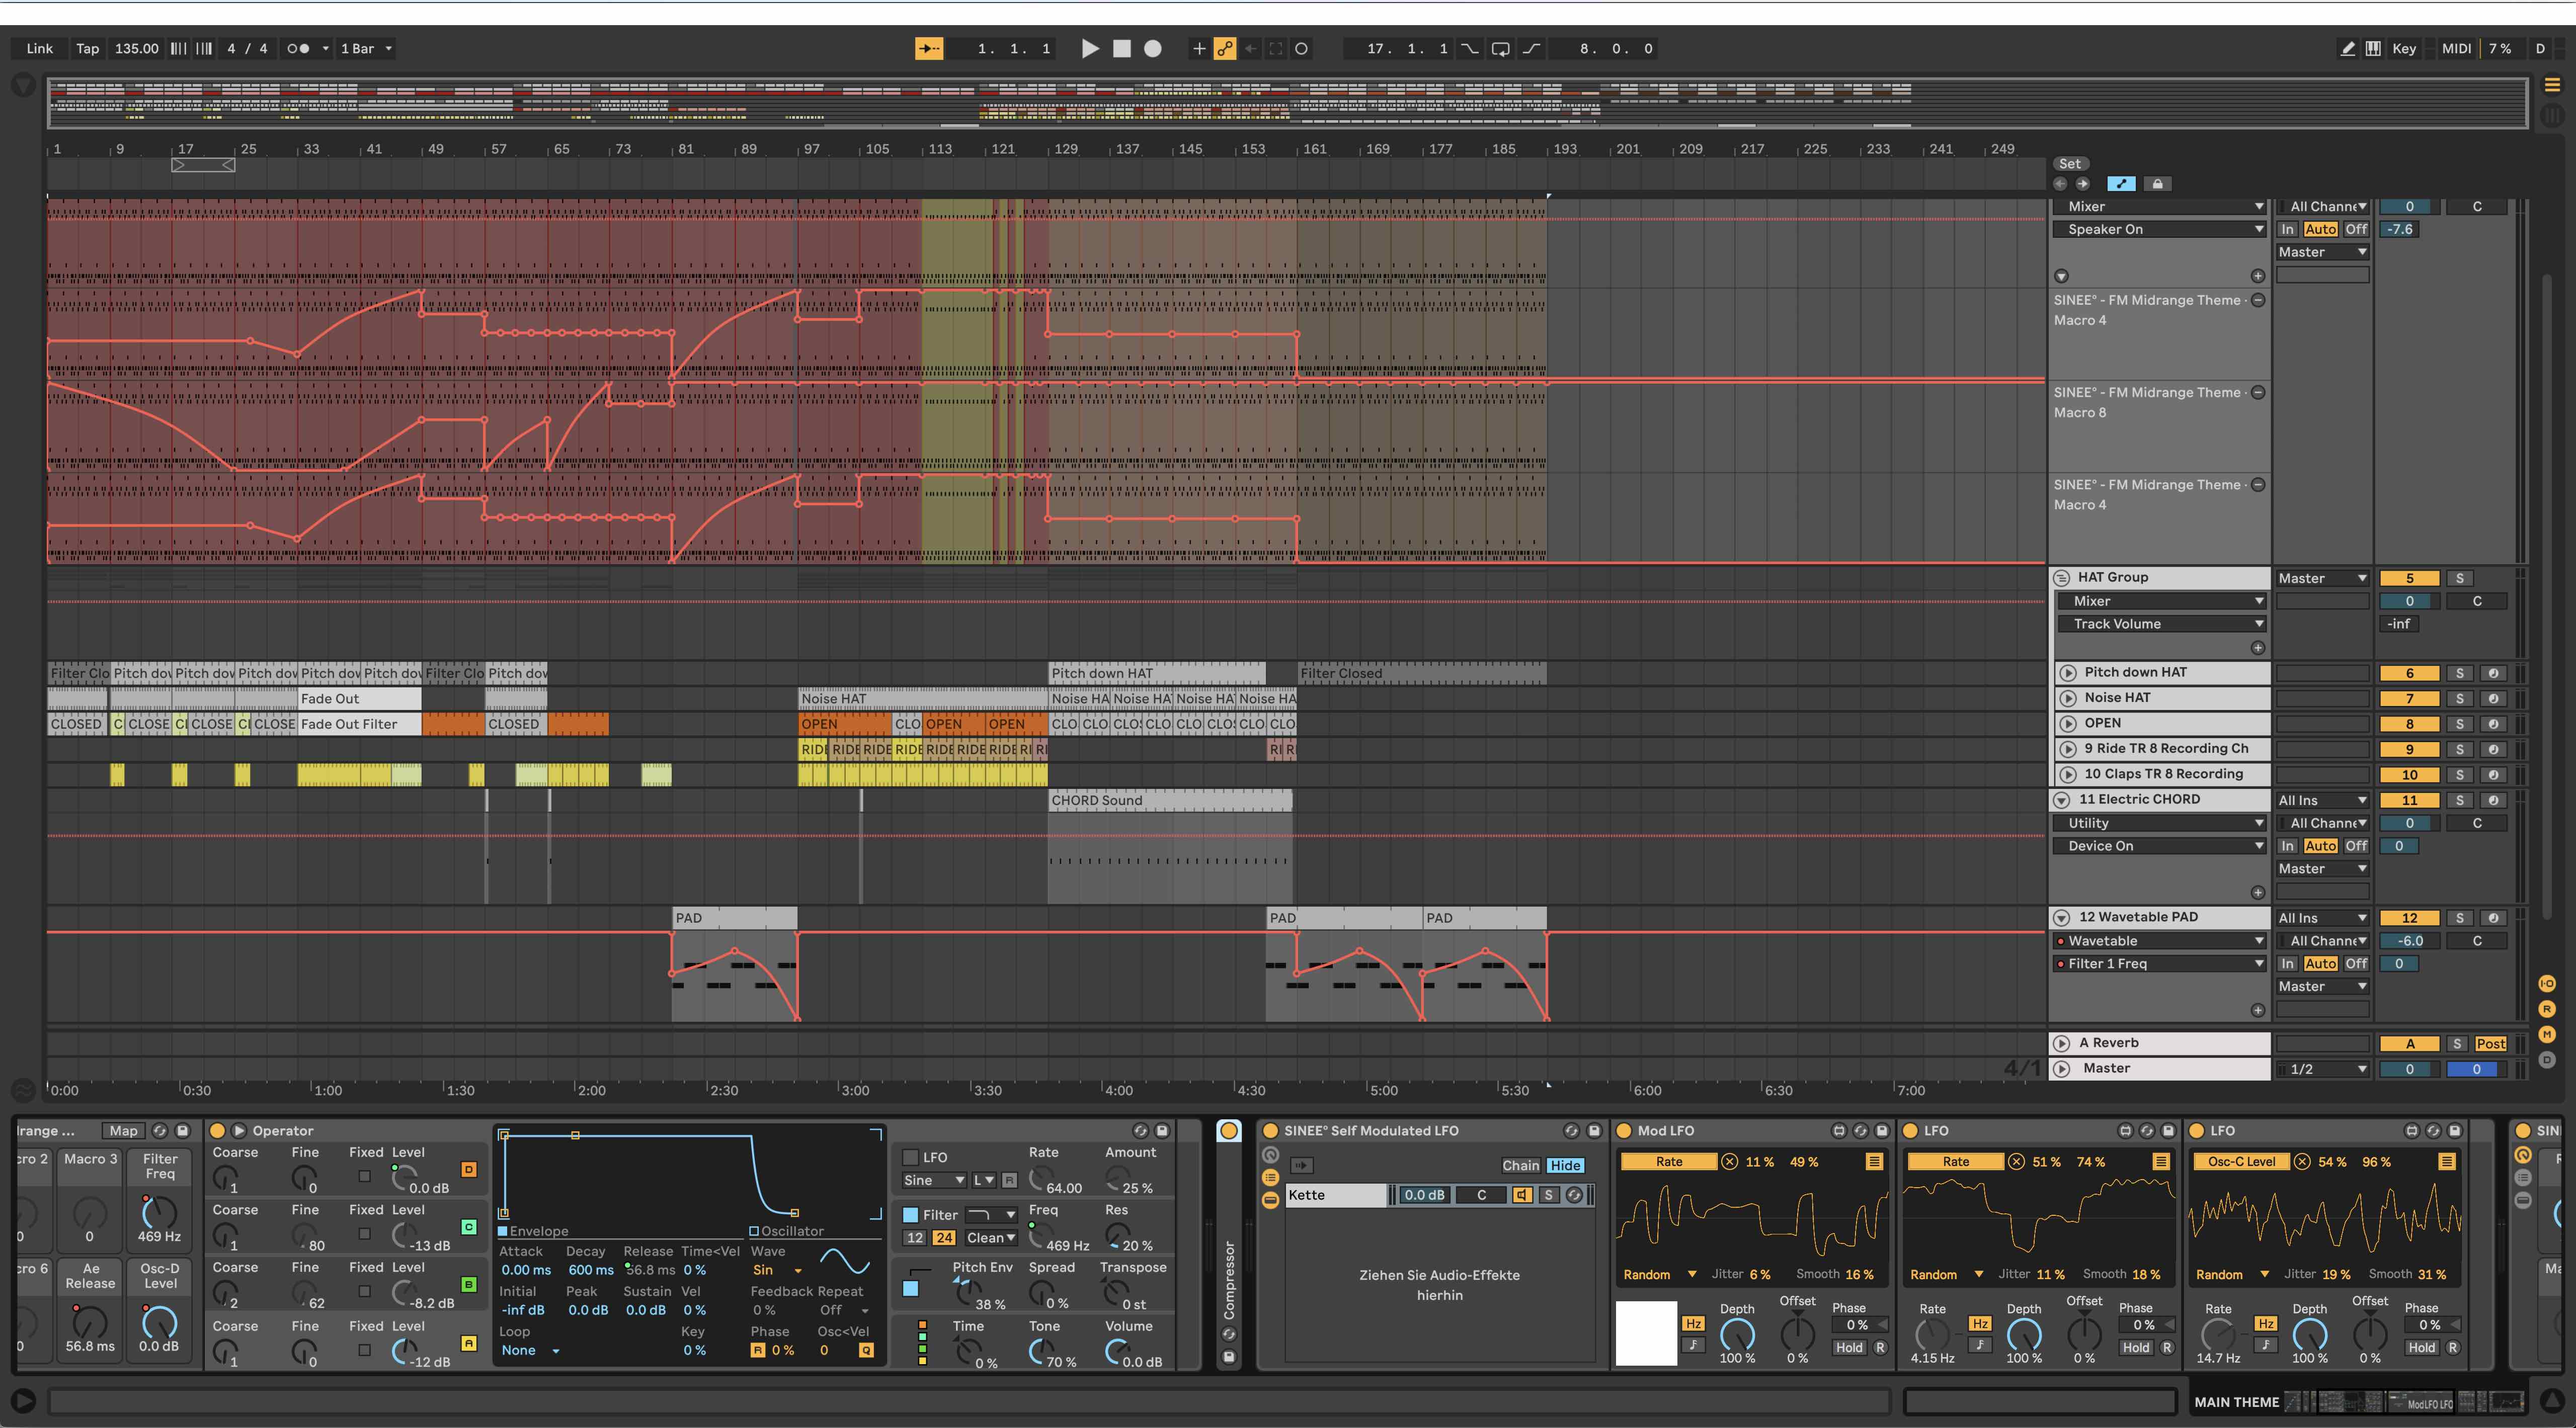Toggle the Draw Mode pencil icon
2576x1428 pixels.
(2347, 48)
